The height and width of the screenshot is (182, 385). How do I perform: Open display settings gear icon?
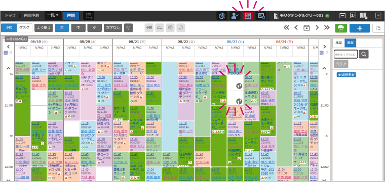[128, 28]
